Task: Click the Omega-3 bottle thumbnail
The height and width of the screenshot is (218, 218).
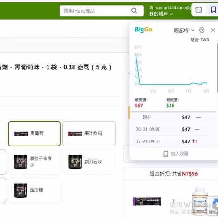Action: (x=200, y=201)
